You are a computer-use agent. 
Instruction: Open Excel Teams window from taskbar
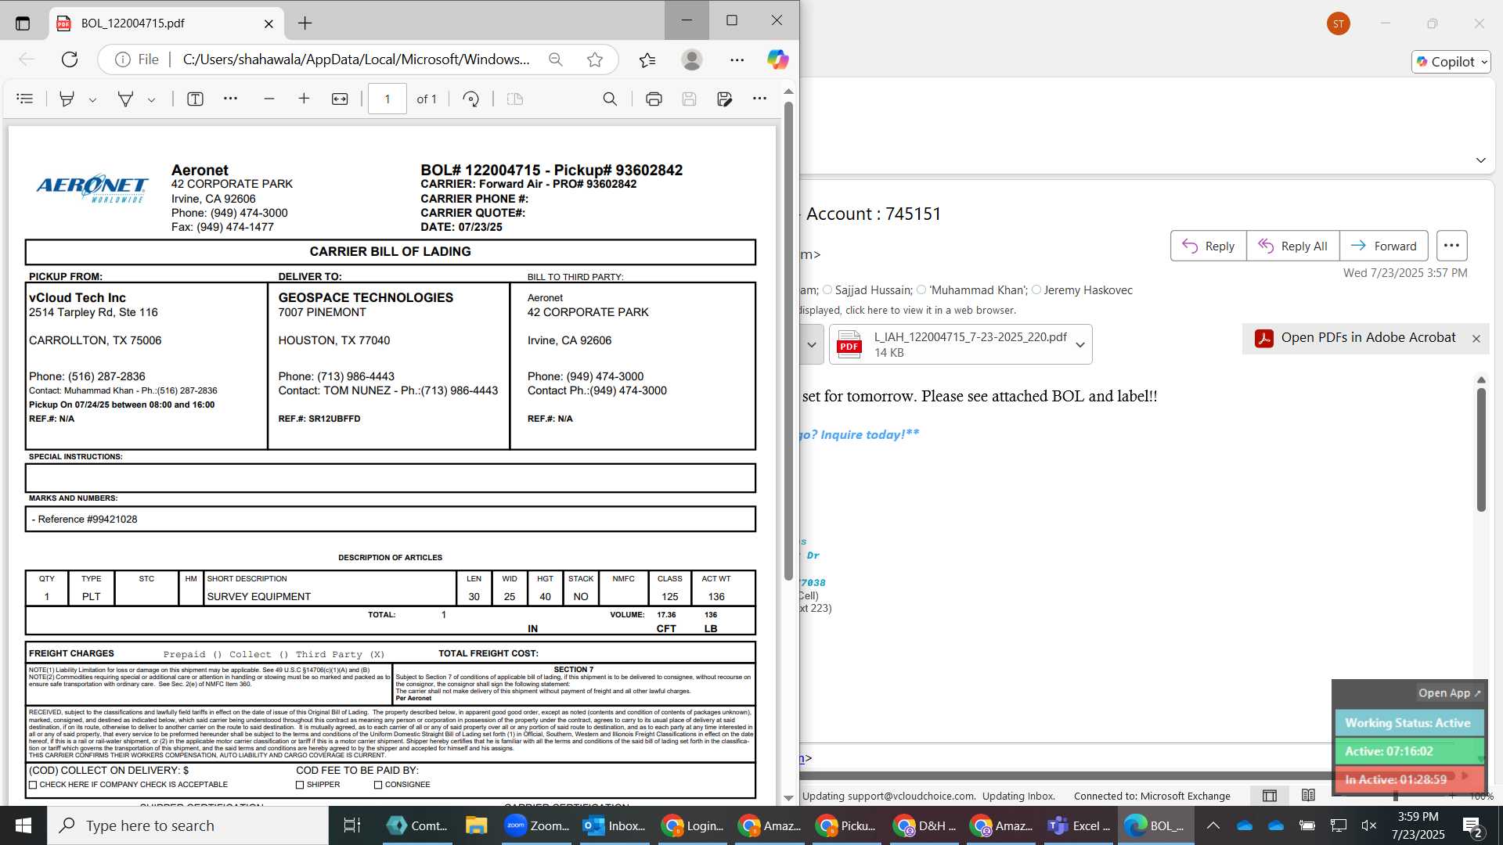(x=1080, y=825)
